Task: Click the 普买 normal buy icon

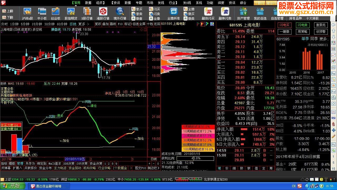Action: pyautogui.click(x=137, y=9)
